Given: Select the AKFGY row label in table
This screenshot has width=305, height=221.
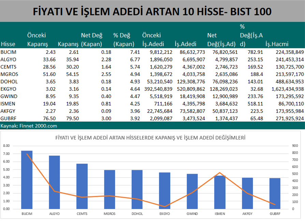Looking at the screenshot, I should pos(8,111).
